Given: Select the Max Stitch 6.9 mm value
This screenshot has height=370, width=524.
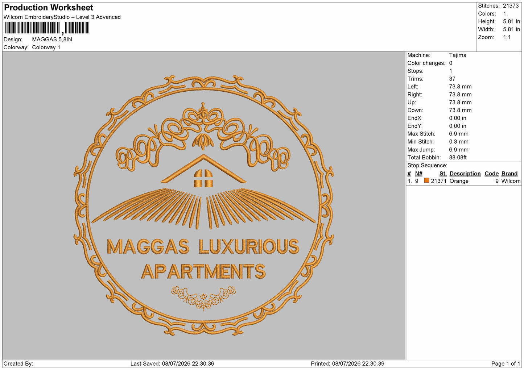Looking at the screenshot, I should tap(459, 134).
